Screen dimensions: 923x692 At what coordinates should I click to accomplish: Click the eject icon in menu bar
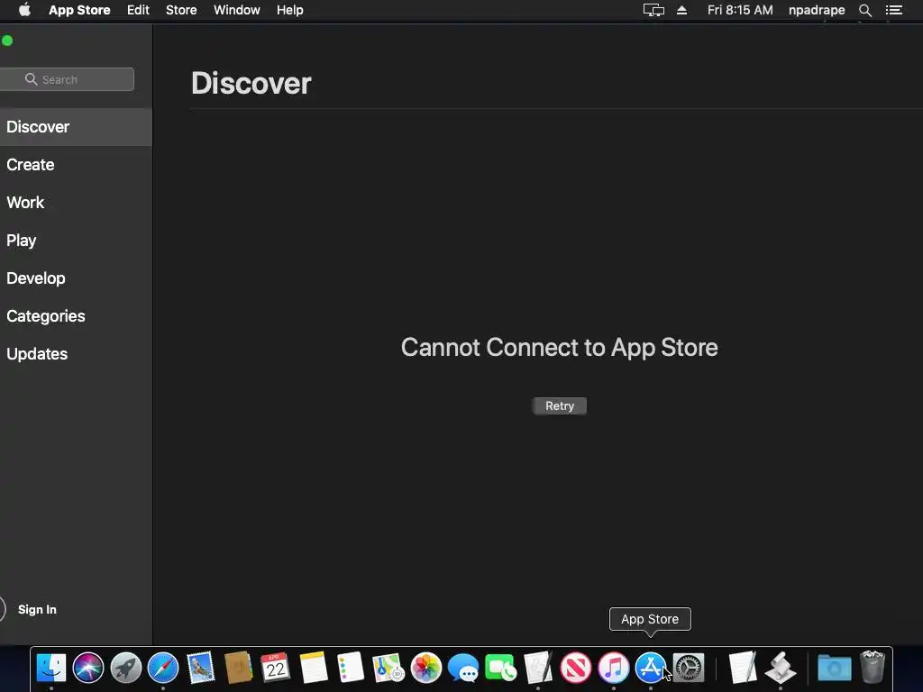pos(681,10)
